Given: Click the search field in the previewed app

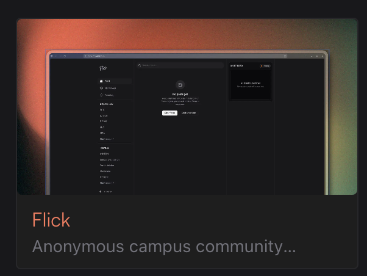Looking at the screenshot, I should 180,65.
